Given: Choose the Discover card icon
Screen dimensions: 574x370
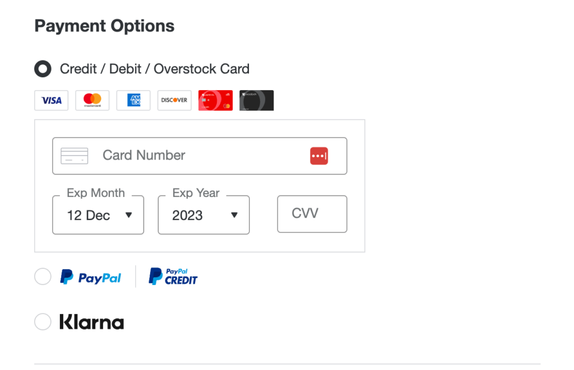Looking at the screenshot, I should point(174,100).
